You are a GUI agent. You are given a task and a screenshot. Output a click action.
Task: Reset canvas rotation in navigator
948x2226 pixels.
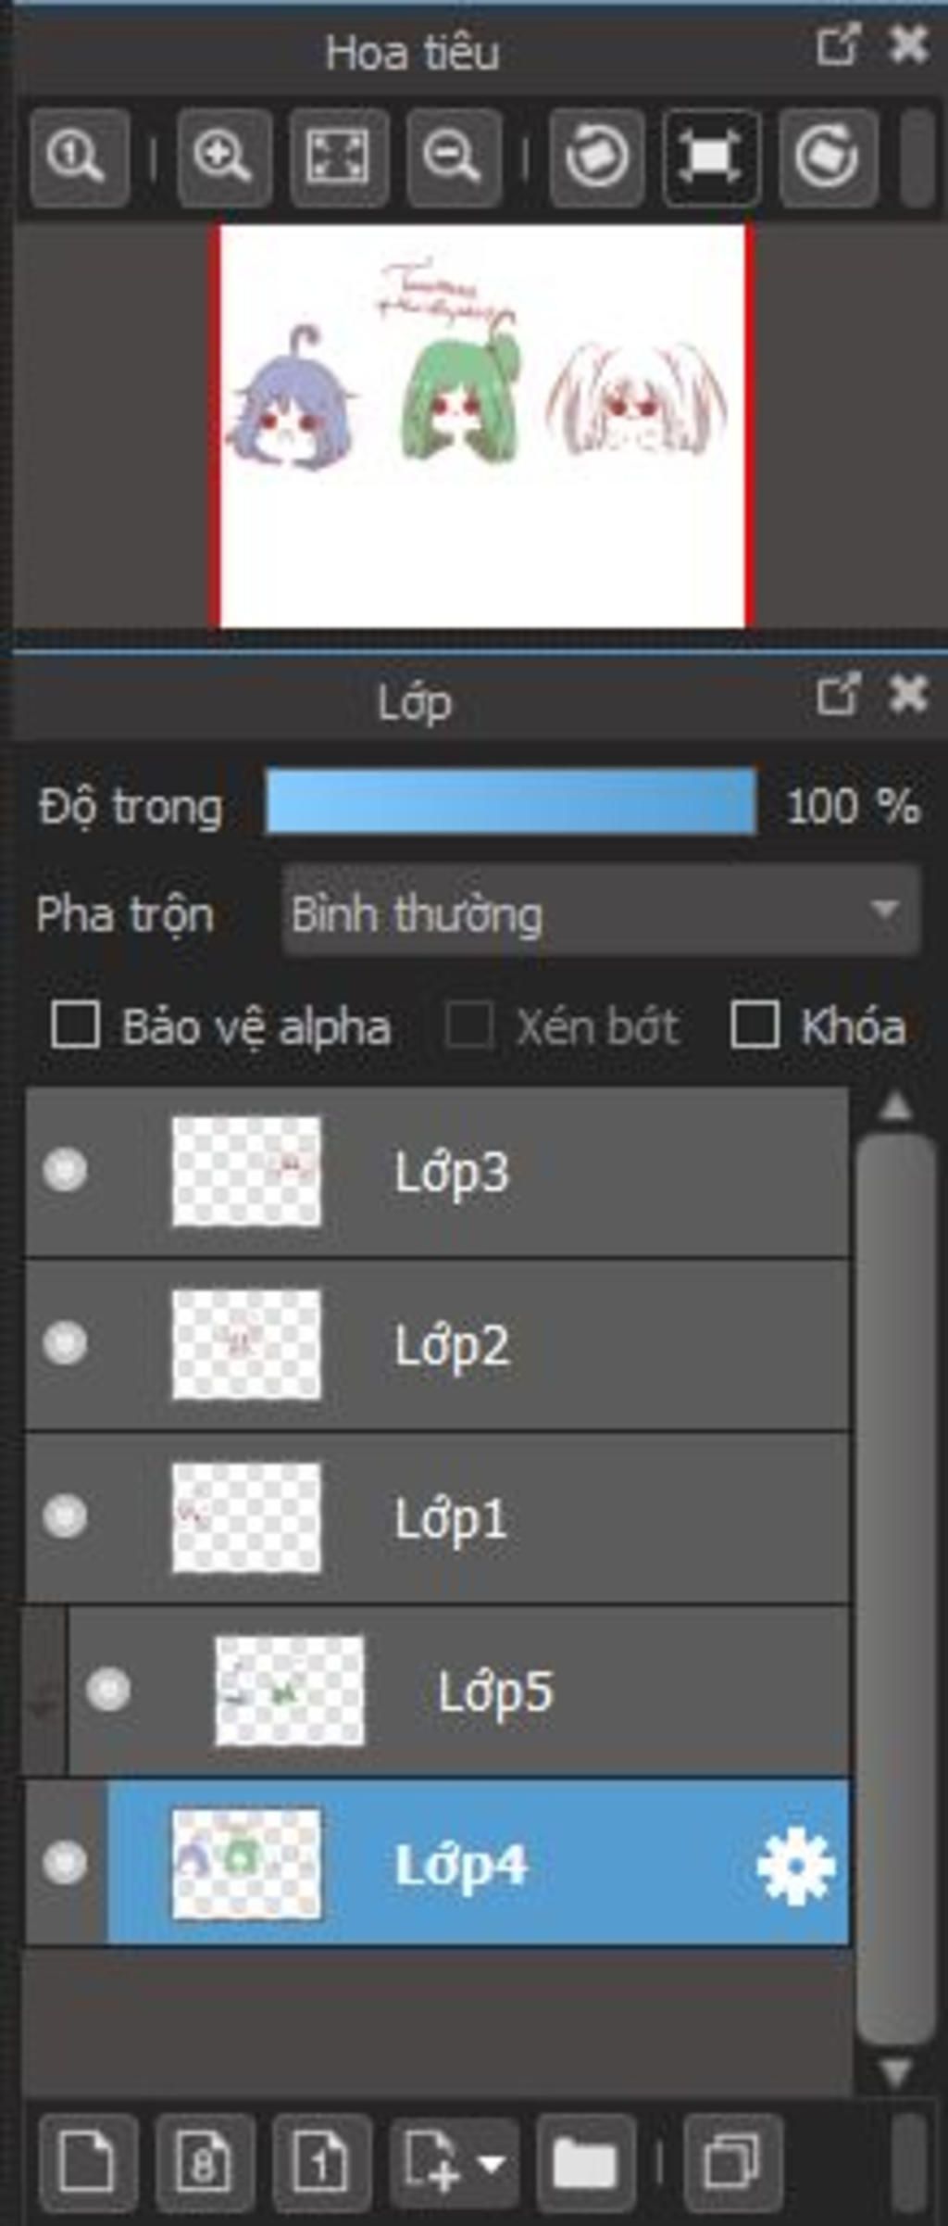(712, 157)
